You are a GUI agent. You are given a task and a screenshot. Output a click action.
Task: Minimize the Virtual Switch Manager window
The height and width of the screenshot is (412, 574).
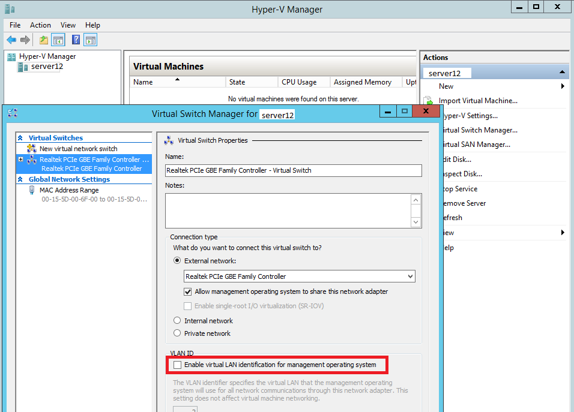(388, 111)
